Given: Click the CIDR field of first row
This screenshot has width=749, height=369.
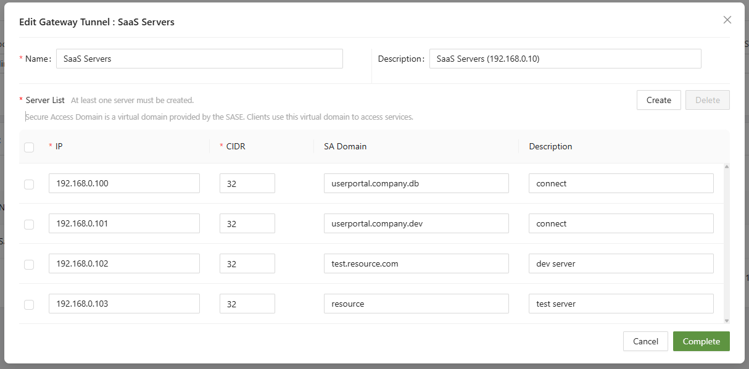Looking at the screenshot, I should tap(247, 183).
